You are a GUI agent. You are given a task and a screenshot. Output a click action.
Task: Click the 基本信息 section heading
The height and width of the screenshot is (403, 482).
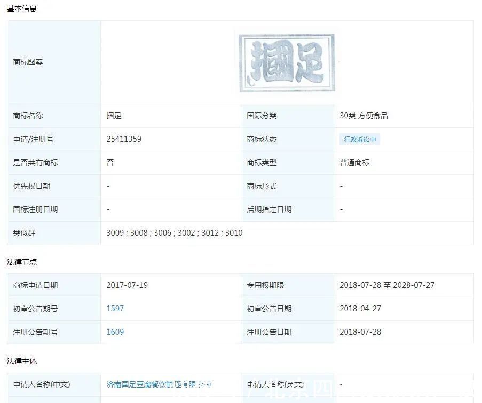[x=22, y=9]
